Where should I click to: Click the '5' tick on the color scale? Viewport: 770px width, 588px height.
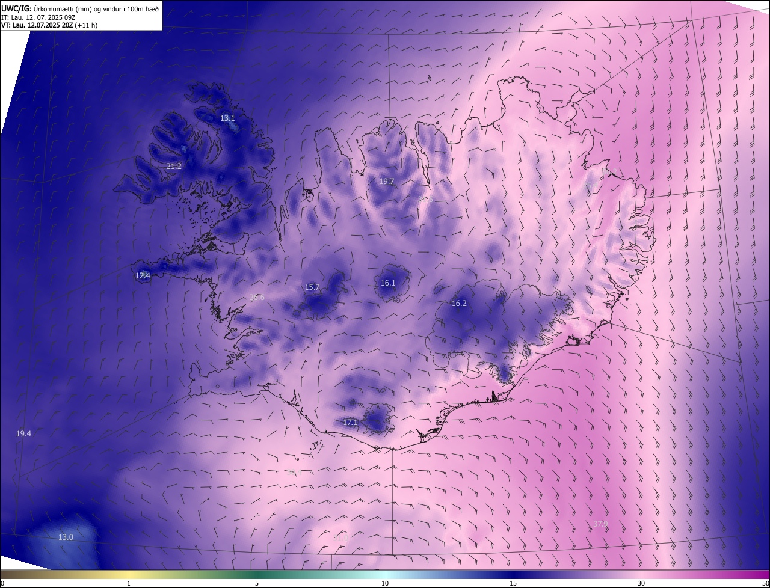click(257, 583)
